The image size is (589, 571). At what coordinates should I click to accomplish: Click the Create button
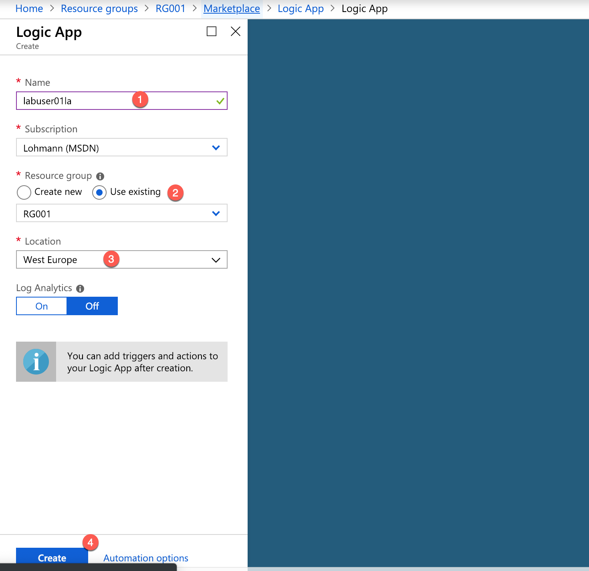point(52,557)
